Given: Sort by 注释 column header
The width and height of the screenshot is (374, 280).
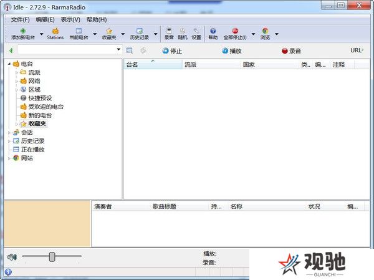Looking at the screenshot, I should (342, 65).
